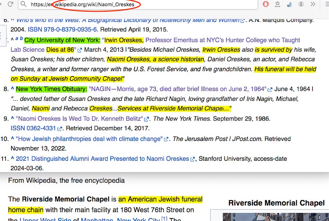Open the account profile icon in toolbar
329x221 pixels.
(301, 4)
